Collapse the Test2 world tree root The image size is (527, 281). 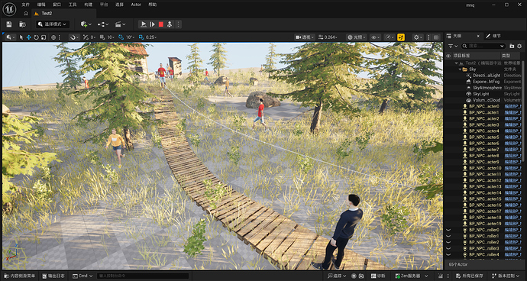[456, 63]
